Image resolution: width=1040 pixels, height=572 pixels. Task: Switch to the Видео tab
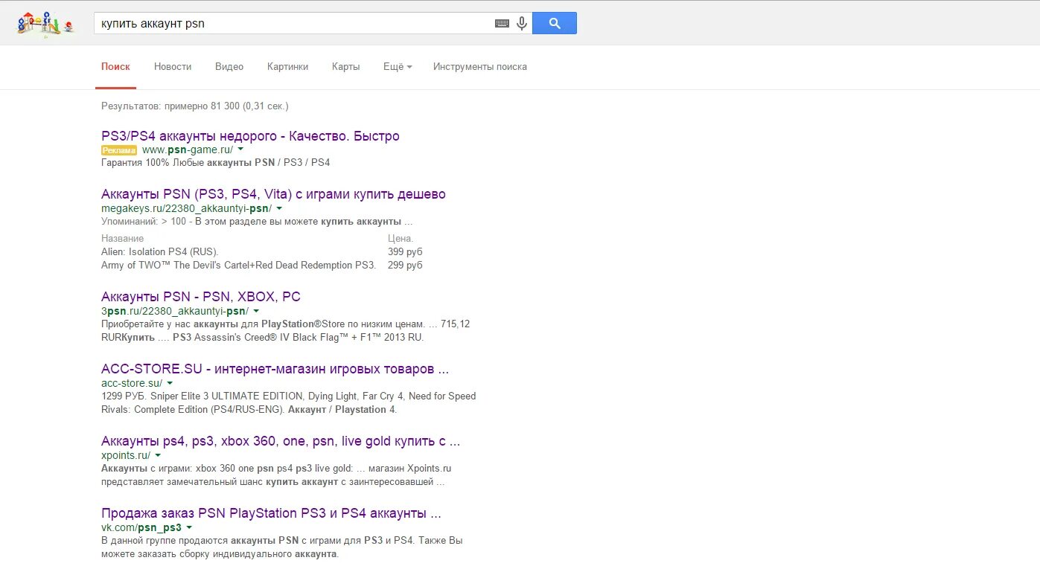229,66
